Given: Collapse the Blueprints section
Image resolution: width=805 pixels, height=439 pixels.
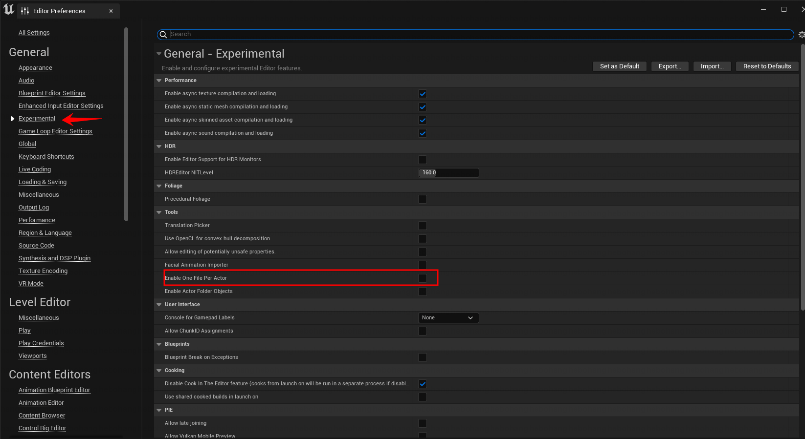Looking at the screenshot, I should [x=159, y=344].
